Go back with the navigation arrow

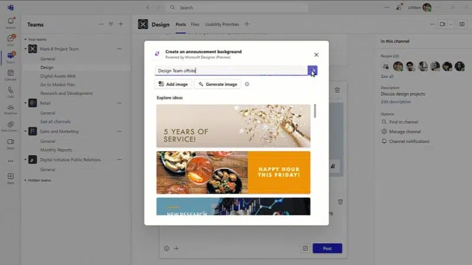[x=148, y=8]
